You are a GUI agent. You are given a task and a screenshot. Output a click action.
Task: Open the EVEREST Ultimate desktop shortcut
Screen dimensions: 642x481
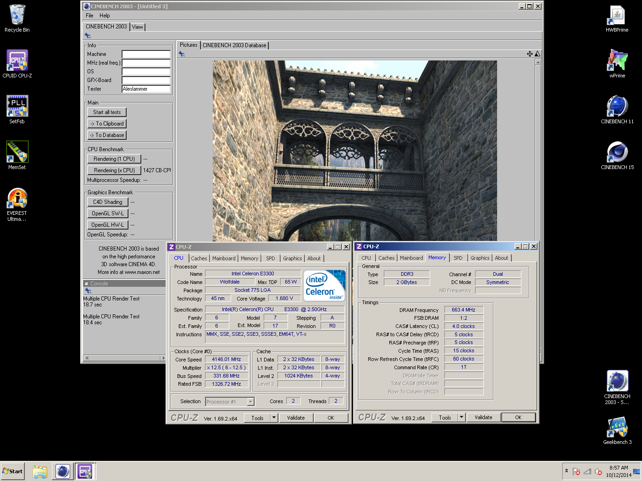click(x=17, y=205)
